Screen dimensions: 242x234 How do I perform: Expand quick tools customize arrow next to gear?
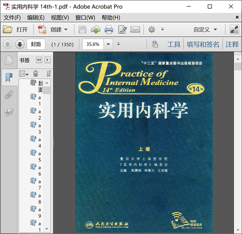click(x=162, y=29)
